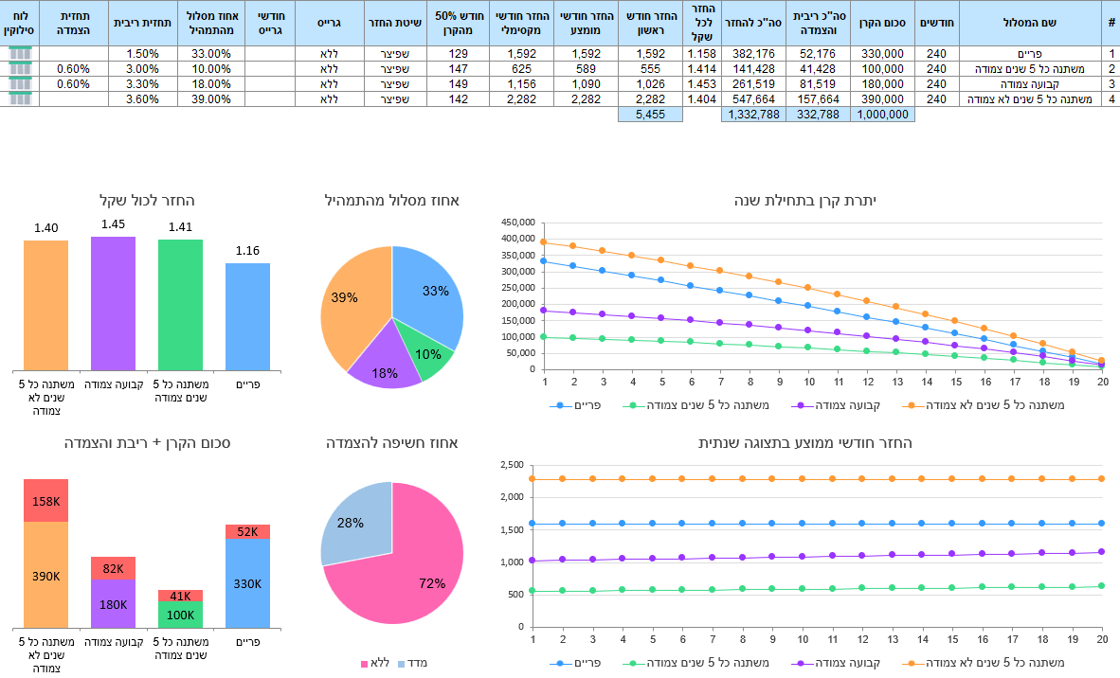Click the לוח סילוקין header
The height and width of the screenshot is (678, 1120).
[19, 23]
